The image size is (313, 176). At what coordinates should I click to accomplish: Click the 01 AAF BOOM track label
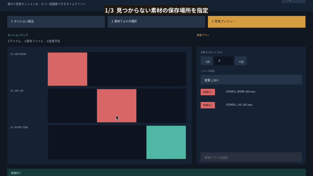click(18, 54)
